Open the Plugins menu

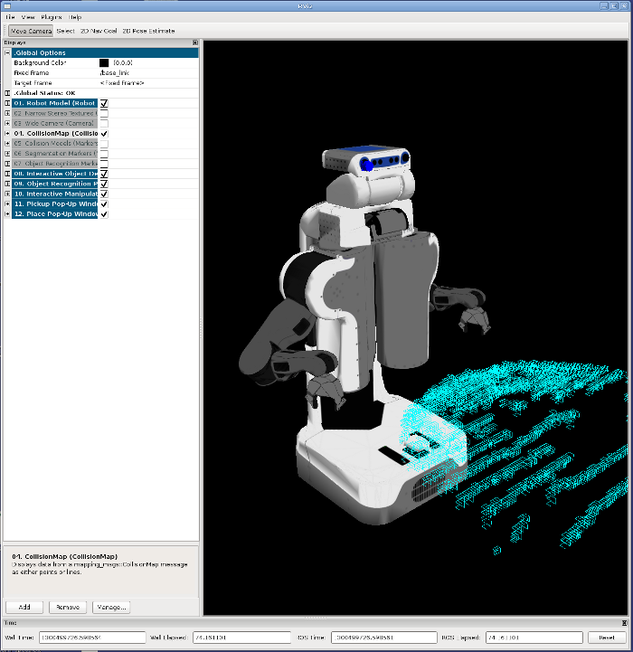click(51, 17)
